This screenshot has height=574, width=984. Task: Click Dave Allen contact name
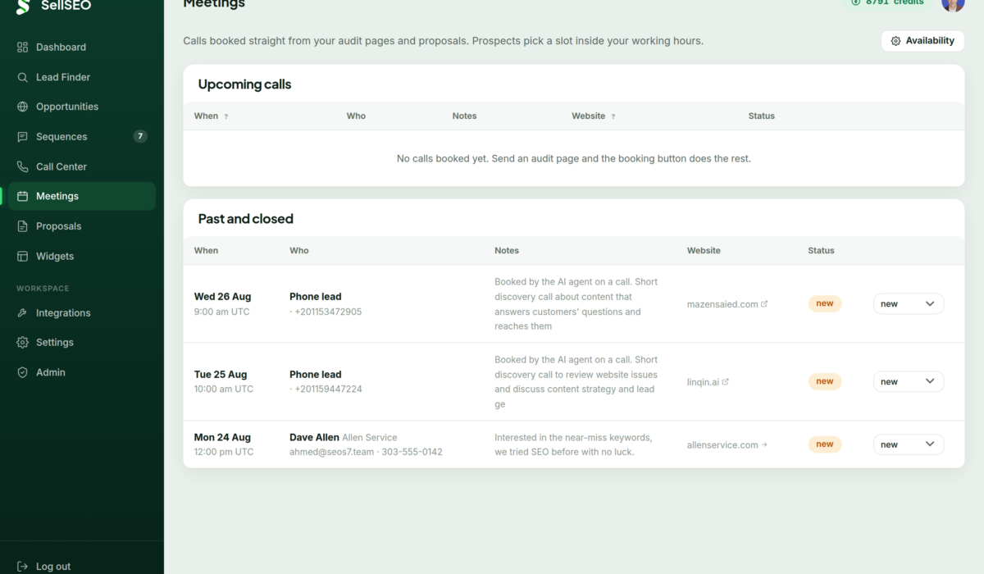314,438
